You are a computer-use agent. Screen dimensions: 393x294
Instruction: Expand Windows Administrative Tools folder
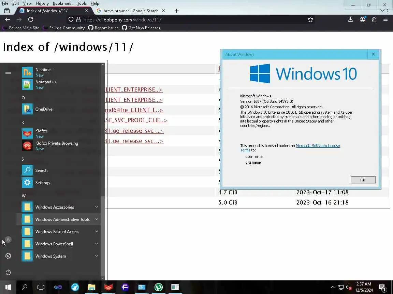(x=58, y=219)
